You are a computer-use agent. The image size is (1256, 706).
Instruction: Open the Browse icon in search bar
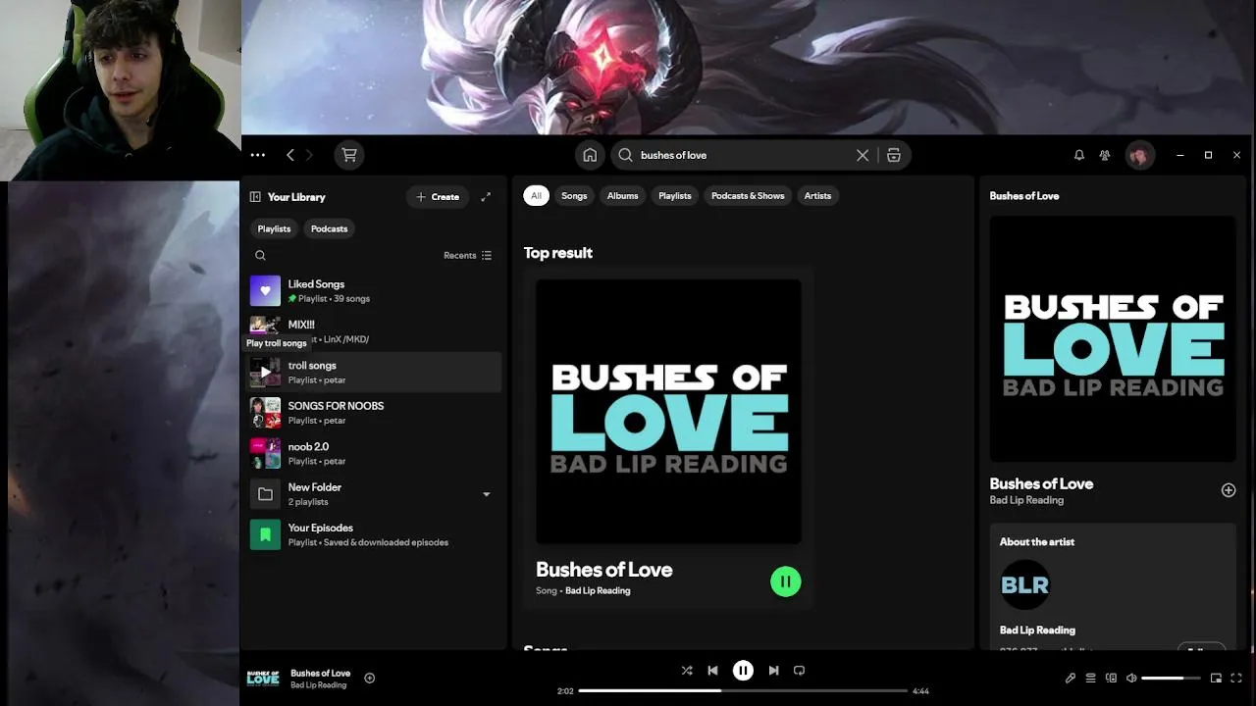click(x=894, y=155)
